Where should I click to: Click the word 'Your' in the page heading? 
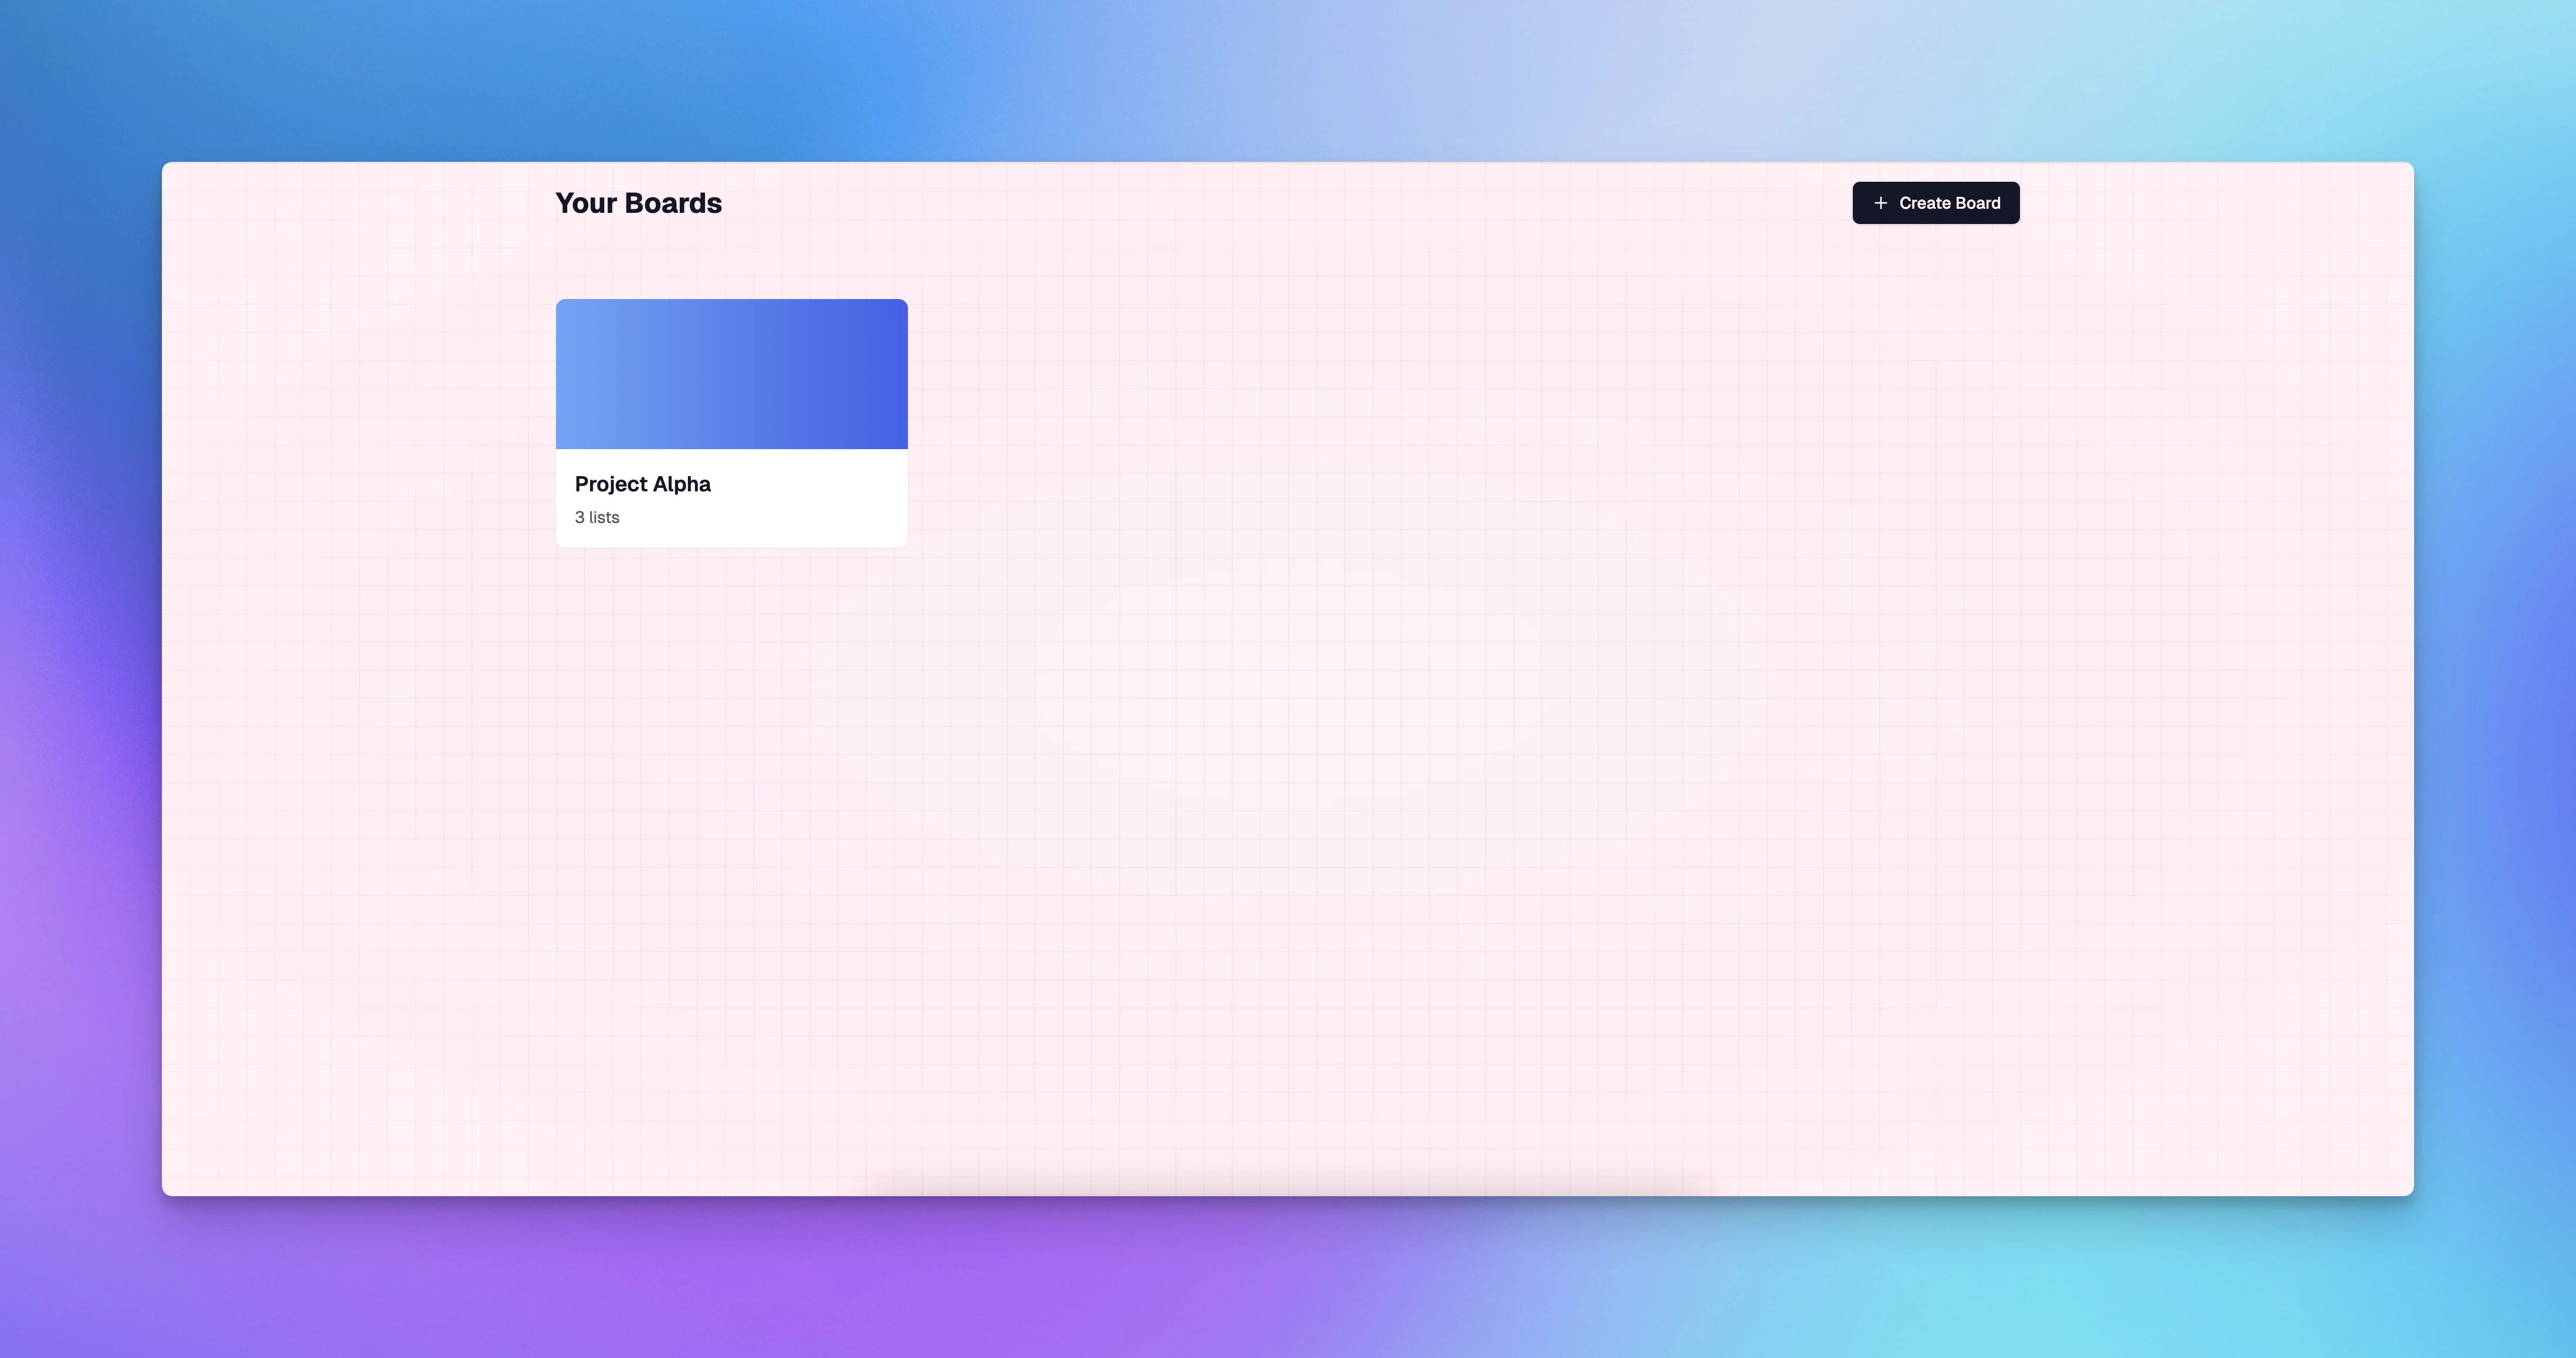pos(586,203)
